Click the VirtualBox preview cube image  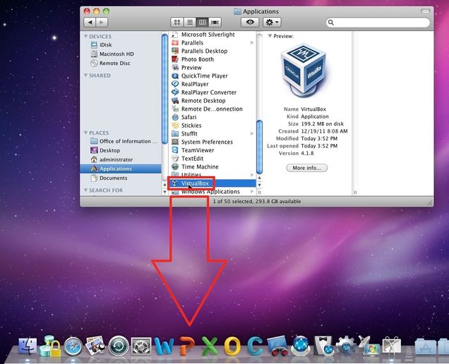[x=304, y=71]
